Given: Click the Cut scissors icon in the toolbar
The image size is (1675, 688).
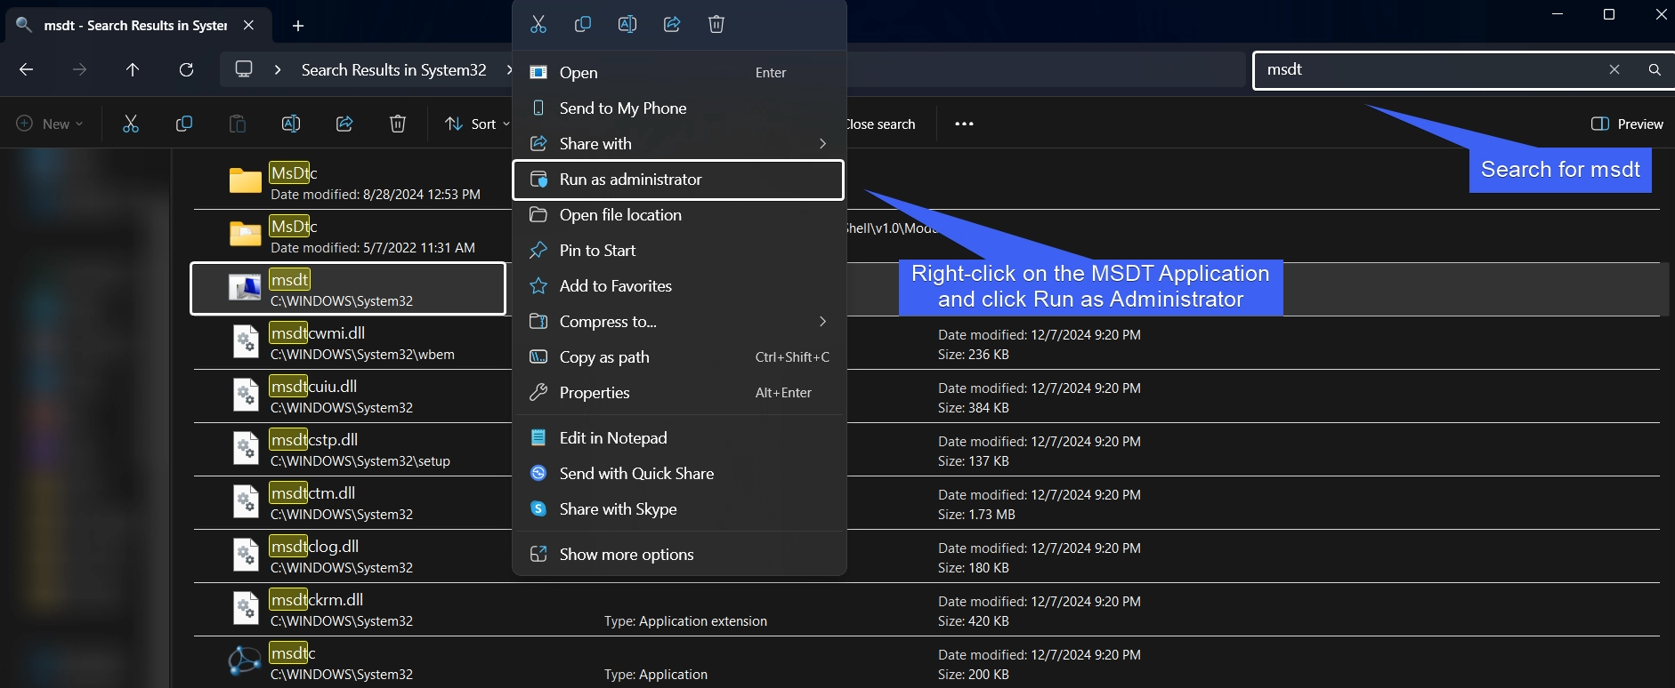Looking at the screenshot, I should pyautogui.click(x=131, y=124).
